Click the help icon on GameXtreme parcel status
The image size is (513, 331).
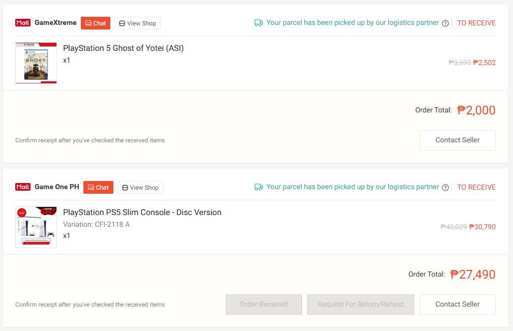point(445,23)
